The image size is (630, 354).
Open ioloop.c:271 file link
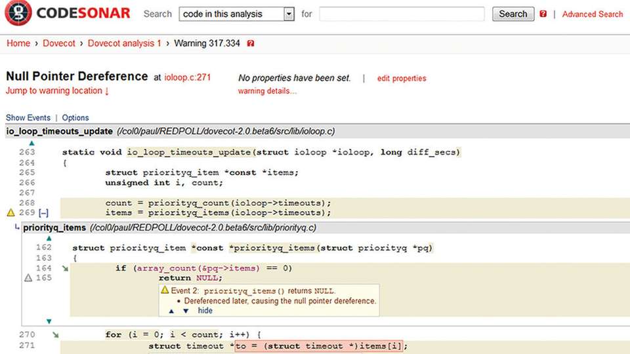point(187,77)
